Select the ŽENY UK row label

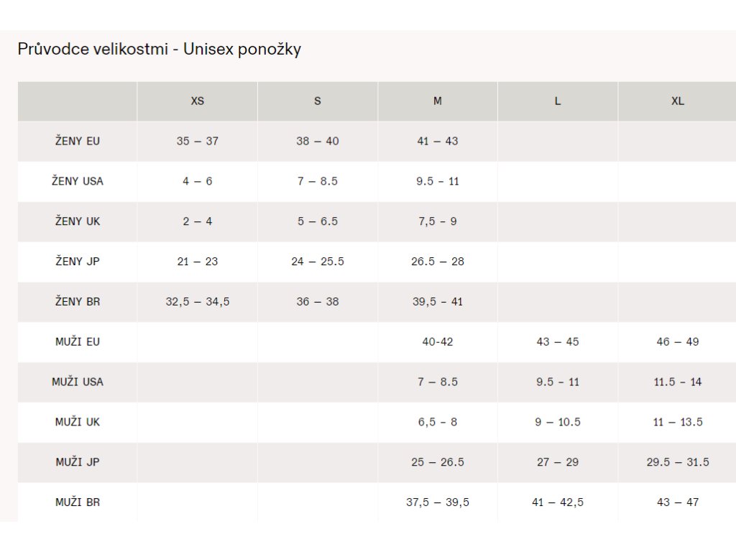tap(78, 221)
